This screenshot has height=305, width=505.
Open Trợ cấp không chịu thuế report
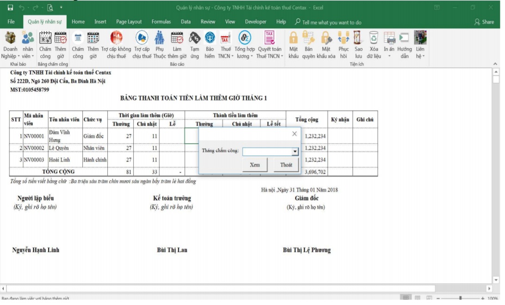[x=116, y=38]
